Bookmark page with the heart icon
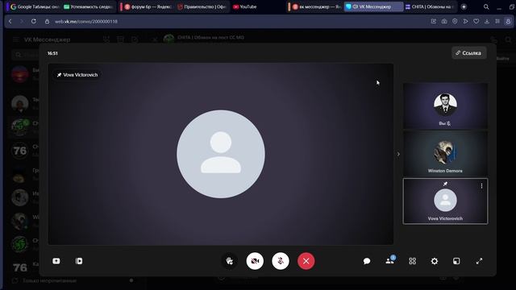Viewport: 516px width, 290px height. (x=476, y=22)
